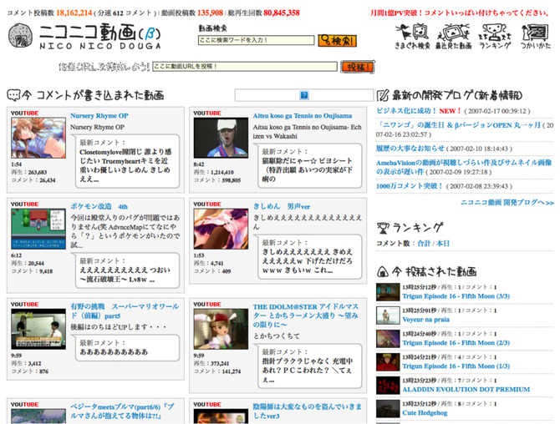
Task: Click the orange 検索! search button
Action: tap(337, 40)
